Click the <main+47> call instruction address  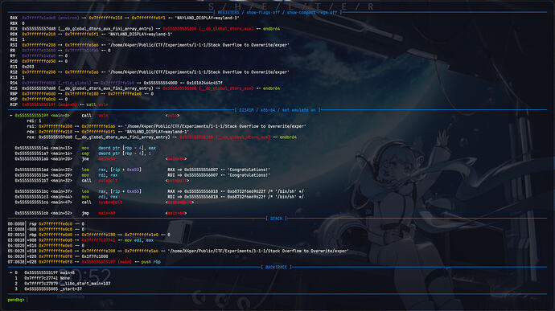[x=43, y=203]
